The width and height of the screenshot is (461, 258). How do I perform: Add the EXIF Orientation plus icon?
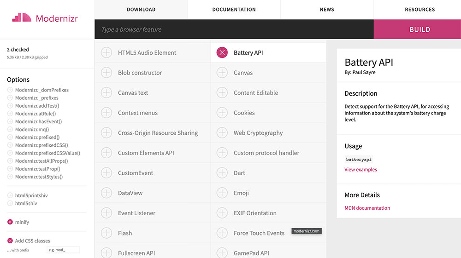pyautogui.click(x=222, y=213)
